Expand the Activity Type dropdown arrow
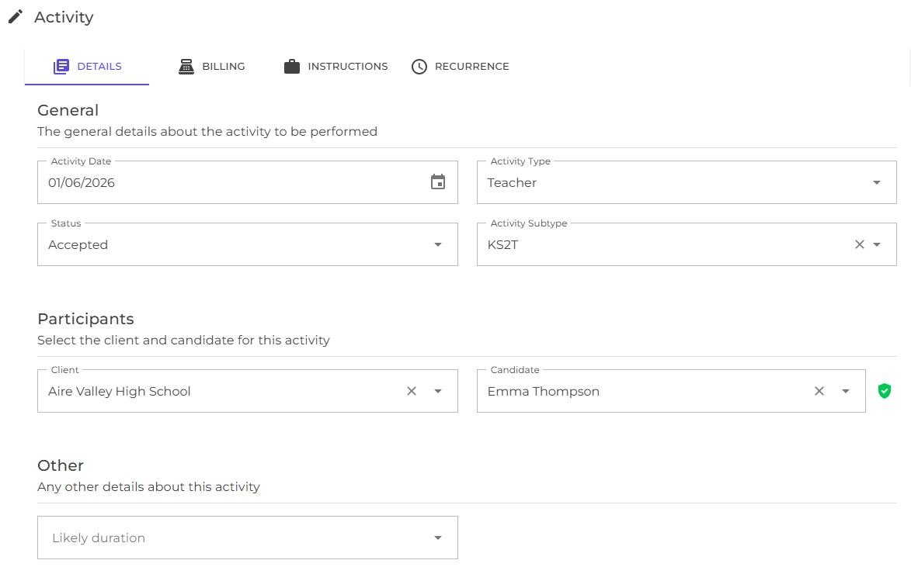The height and width of the screenshot is (574, 911). pos(877,183)
